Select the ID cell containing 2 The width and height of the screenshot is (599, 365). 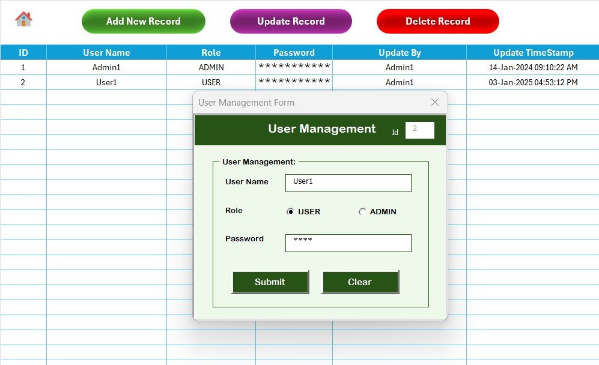click(23, 82)
